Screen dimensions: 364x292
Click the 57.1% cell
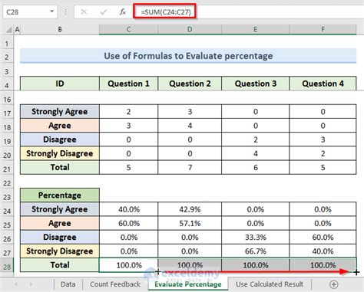tap(190, 223)
